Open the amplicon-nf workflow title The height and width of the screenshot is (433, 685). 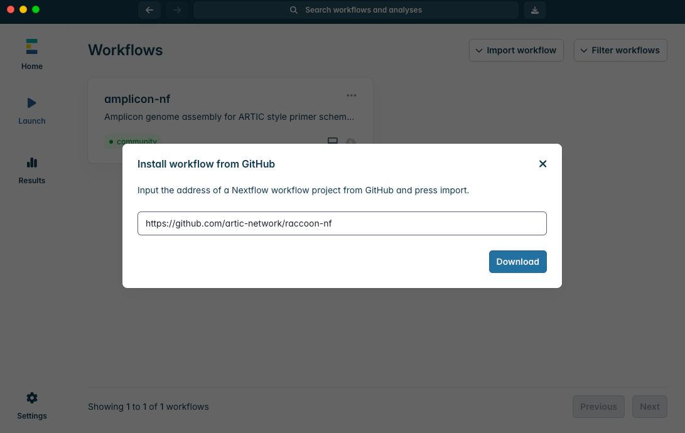pyautogui.click(x=137, y=99)
